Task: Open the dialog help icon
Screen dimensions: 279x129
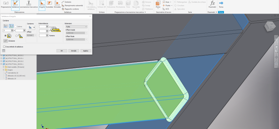Action: pos(3,51)
